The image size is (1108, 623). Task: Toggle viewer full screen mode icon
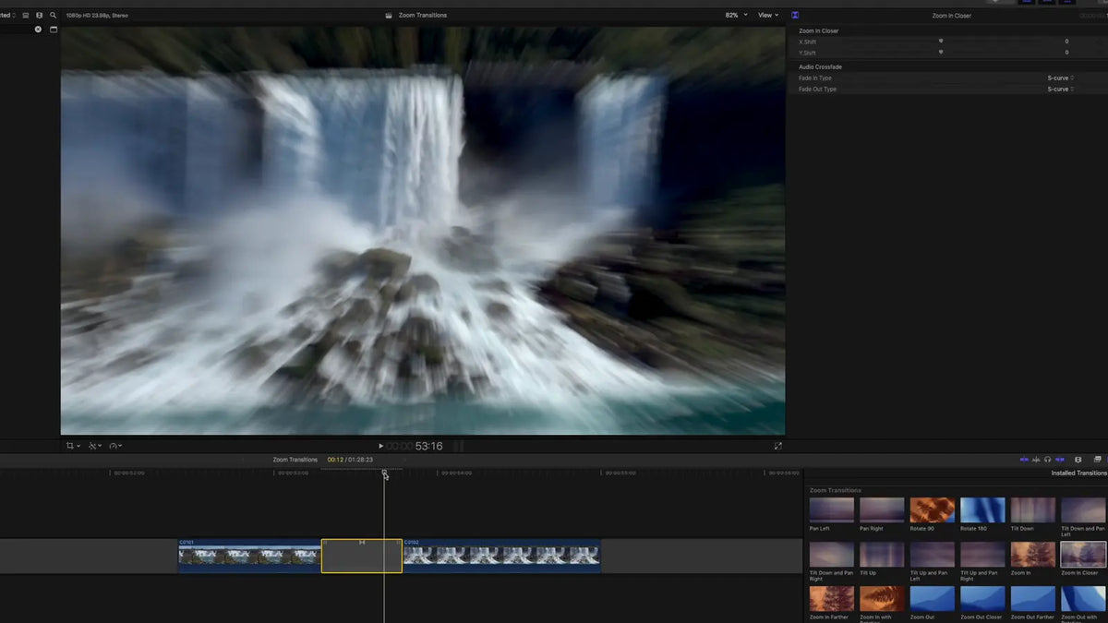click(x=777, y=446)
